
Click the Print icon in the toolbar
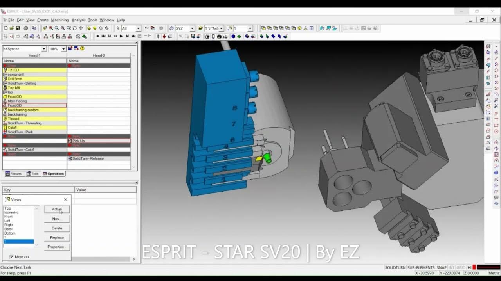[26, 28]
